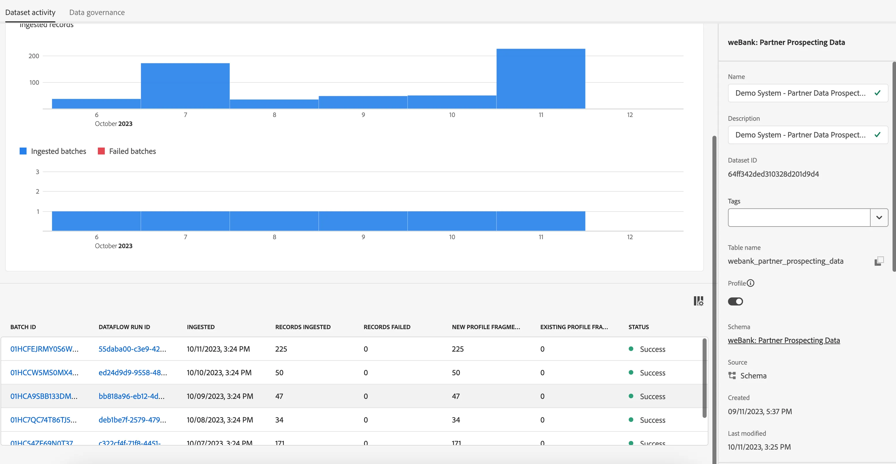The height and width of the screenshot is (464, 896).
Task: Click the Schema source icon
Action: tap(732, 376)
